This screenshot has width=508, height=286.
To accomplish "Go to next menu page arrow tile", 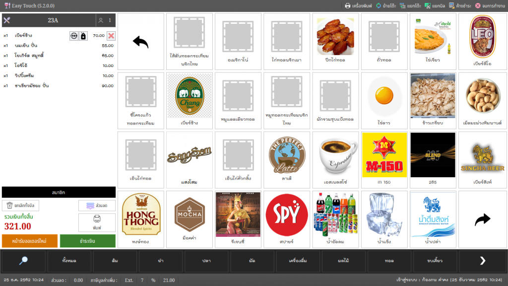I will pos(482,219).
